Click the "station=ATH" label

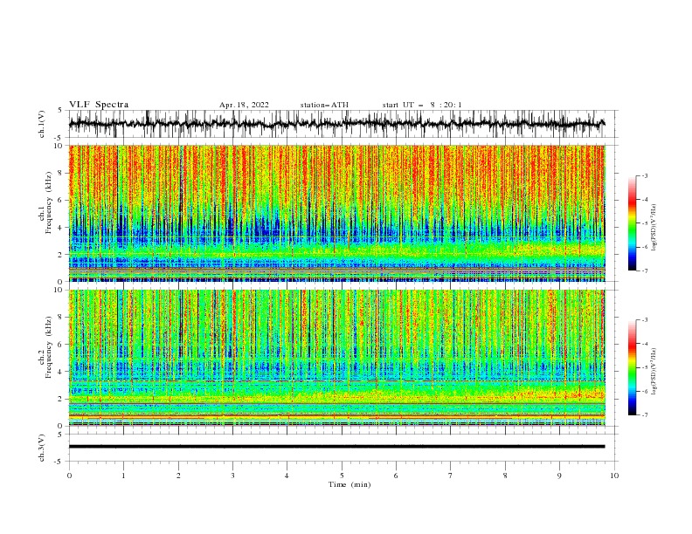pyautogui.click(x=324, y=105)
